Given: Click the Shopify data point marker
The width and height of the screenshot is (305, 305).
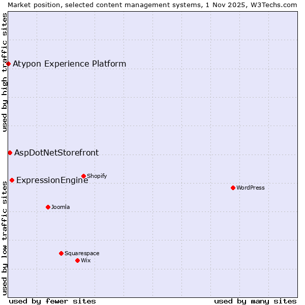Looking at the screenshot, I should tap(83, 176).
